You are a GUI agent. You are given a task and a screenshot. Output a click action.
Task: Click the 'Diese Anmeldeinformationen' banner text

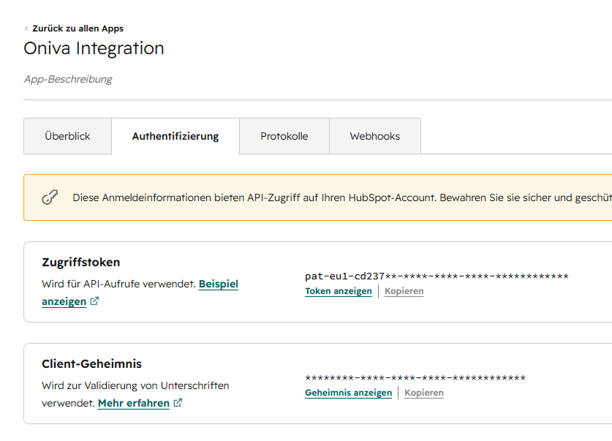coord(342,198)
